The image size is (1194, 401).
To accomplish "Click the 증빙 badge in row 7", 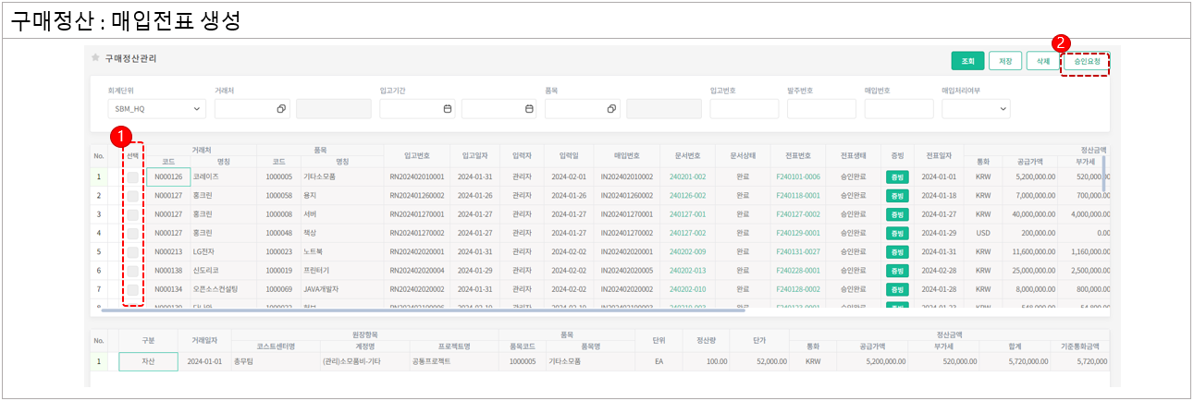I will click(x=896, y=289).
